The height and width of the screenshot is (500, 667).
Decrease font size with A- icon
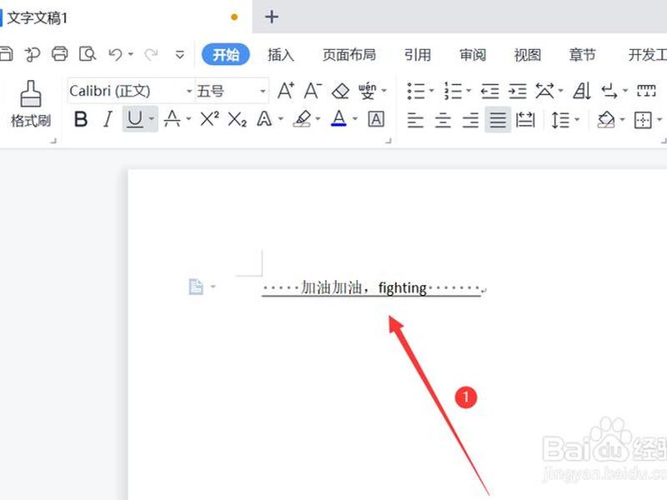tap(313, 91)
